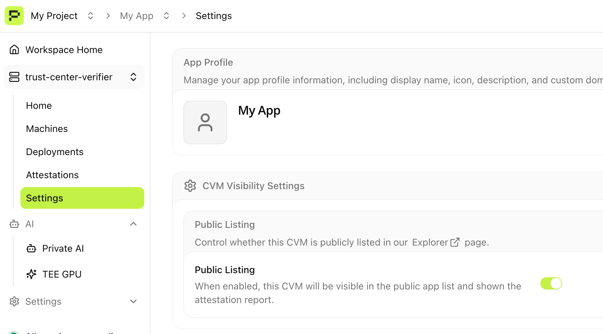Expand the Settings sidebar section

coord(133,301)
